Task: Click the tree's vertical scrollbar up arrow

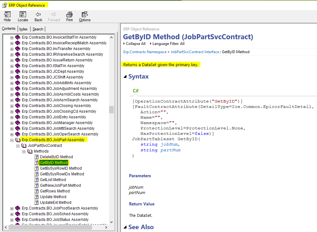Action: [111, 37]
